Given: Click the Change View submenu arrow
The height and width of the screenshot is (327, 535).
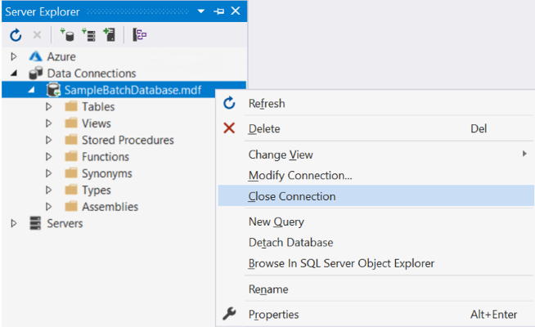Looking at the screenshot, I should coord(524,154).
